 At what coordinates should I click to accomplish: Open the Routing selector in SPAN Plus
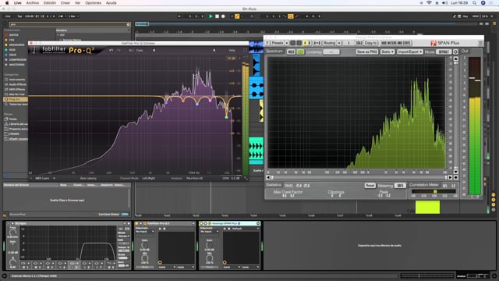tap(329, 43)
